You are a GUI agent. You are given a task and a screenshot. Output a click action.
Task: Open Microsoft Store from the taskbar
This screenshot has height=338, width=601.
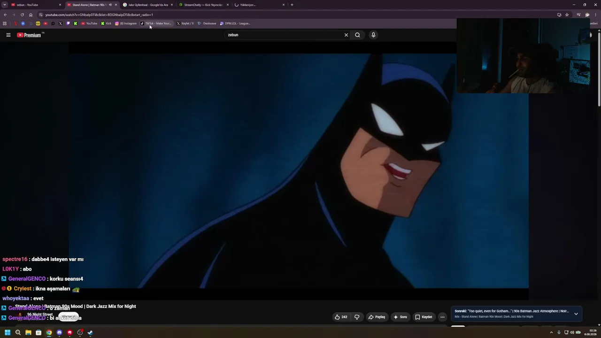click(x=39, y=332)
